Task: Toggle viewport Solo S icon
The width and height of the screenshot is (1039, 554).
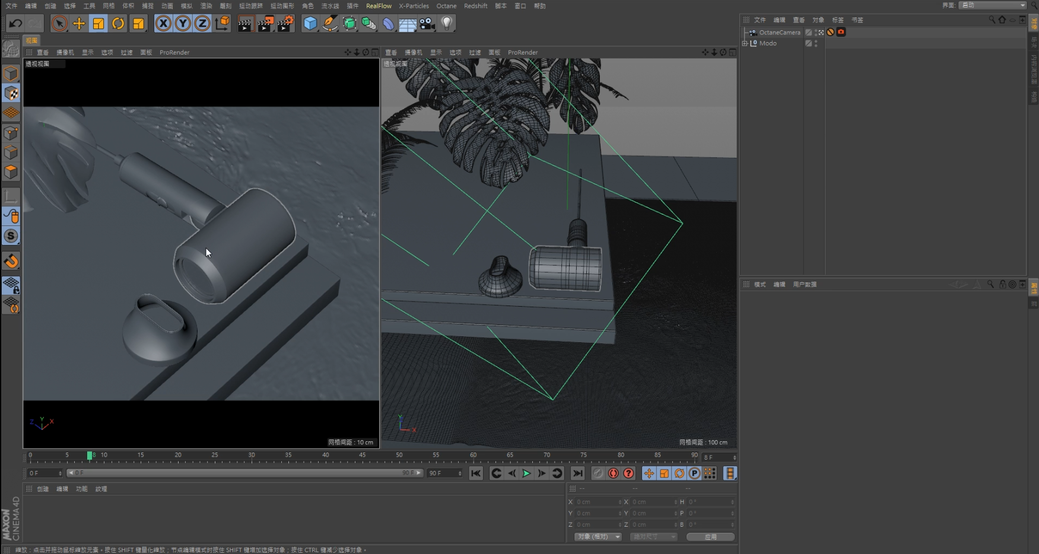Action: click(11, 236)
